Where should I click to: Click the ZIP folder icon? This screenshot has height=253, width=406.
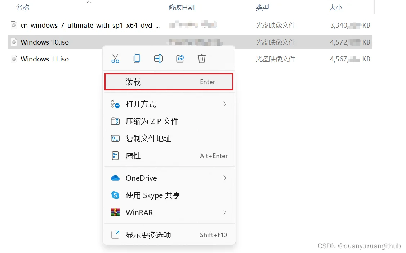point(115,121)
